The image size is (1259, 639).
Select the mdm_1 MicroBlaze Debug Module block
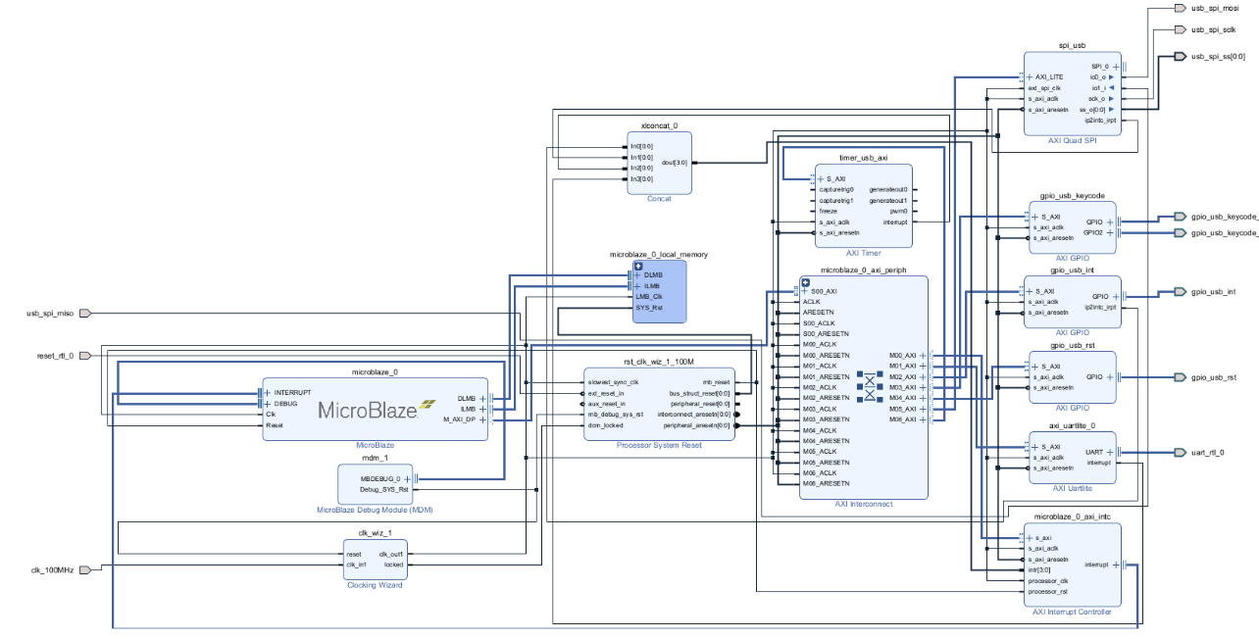click(x=376, y=483)
